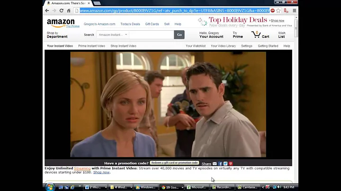
Task: Switch to the Recording taskbar window
Action: 222,187
